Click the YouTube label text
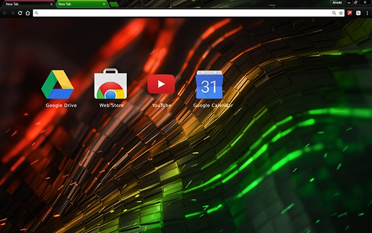 click(162, 105)
